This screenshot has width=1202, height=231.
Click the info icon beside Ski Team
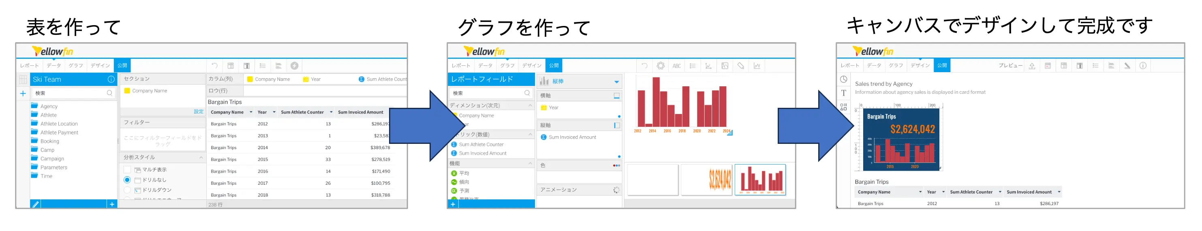(x=111, y=79)
